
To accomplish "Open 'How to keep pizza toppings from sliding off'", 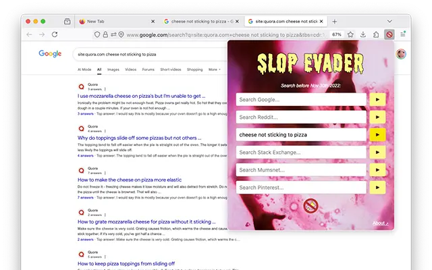I will coord(126,263).
